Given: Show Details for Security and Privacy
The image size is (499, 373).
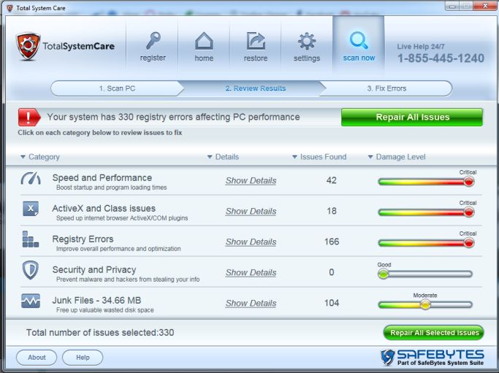Looking at the screenshot, I should point(251,272).
